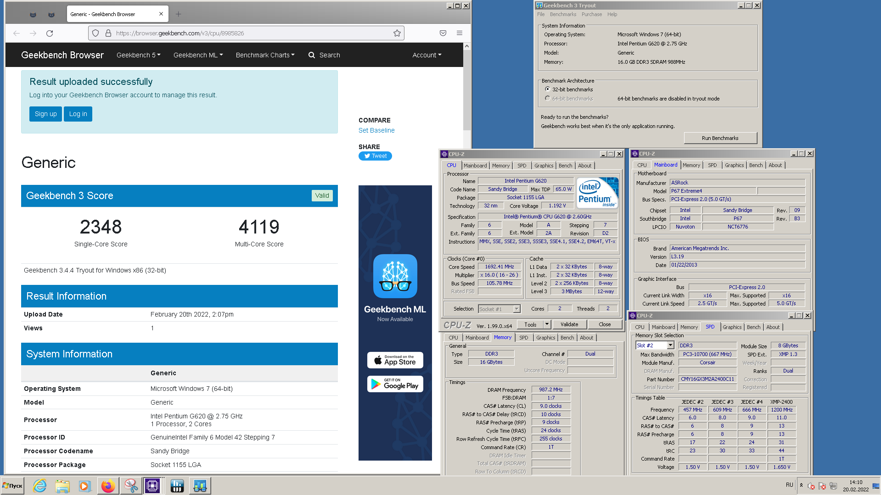Switch to Firefox in the taskbar

tap(108, 486)
